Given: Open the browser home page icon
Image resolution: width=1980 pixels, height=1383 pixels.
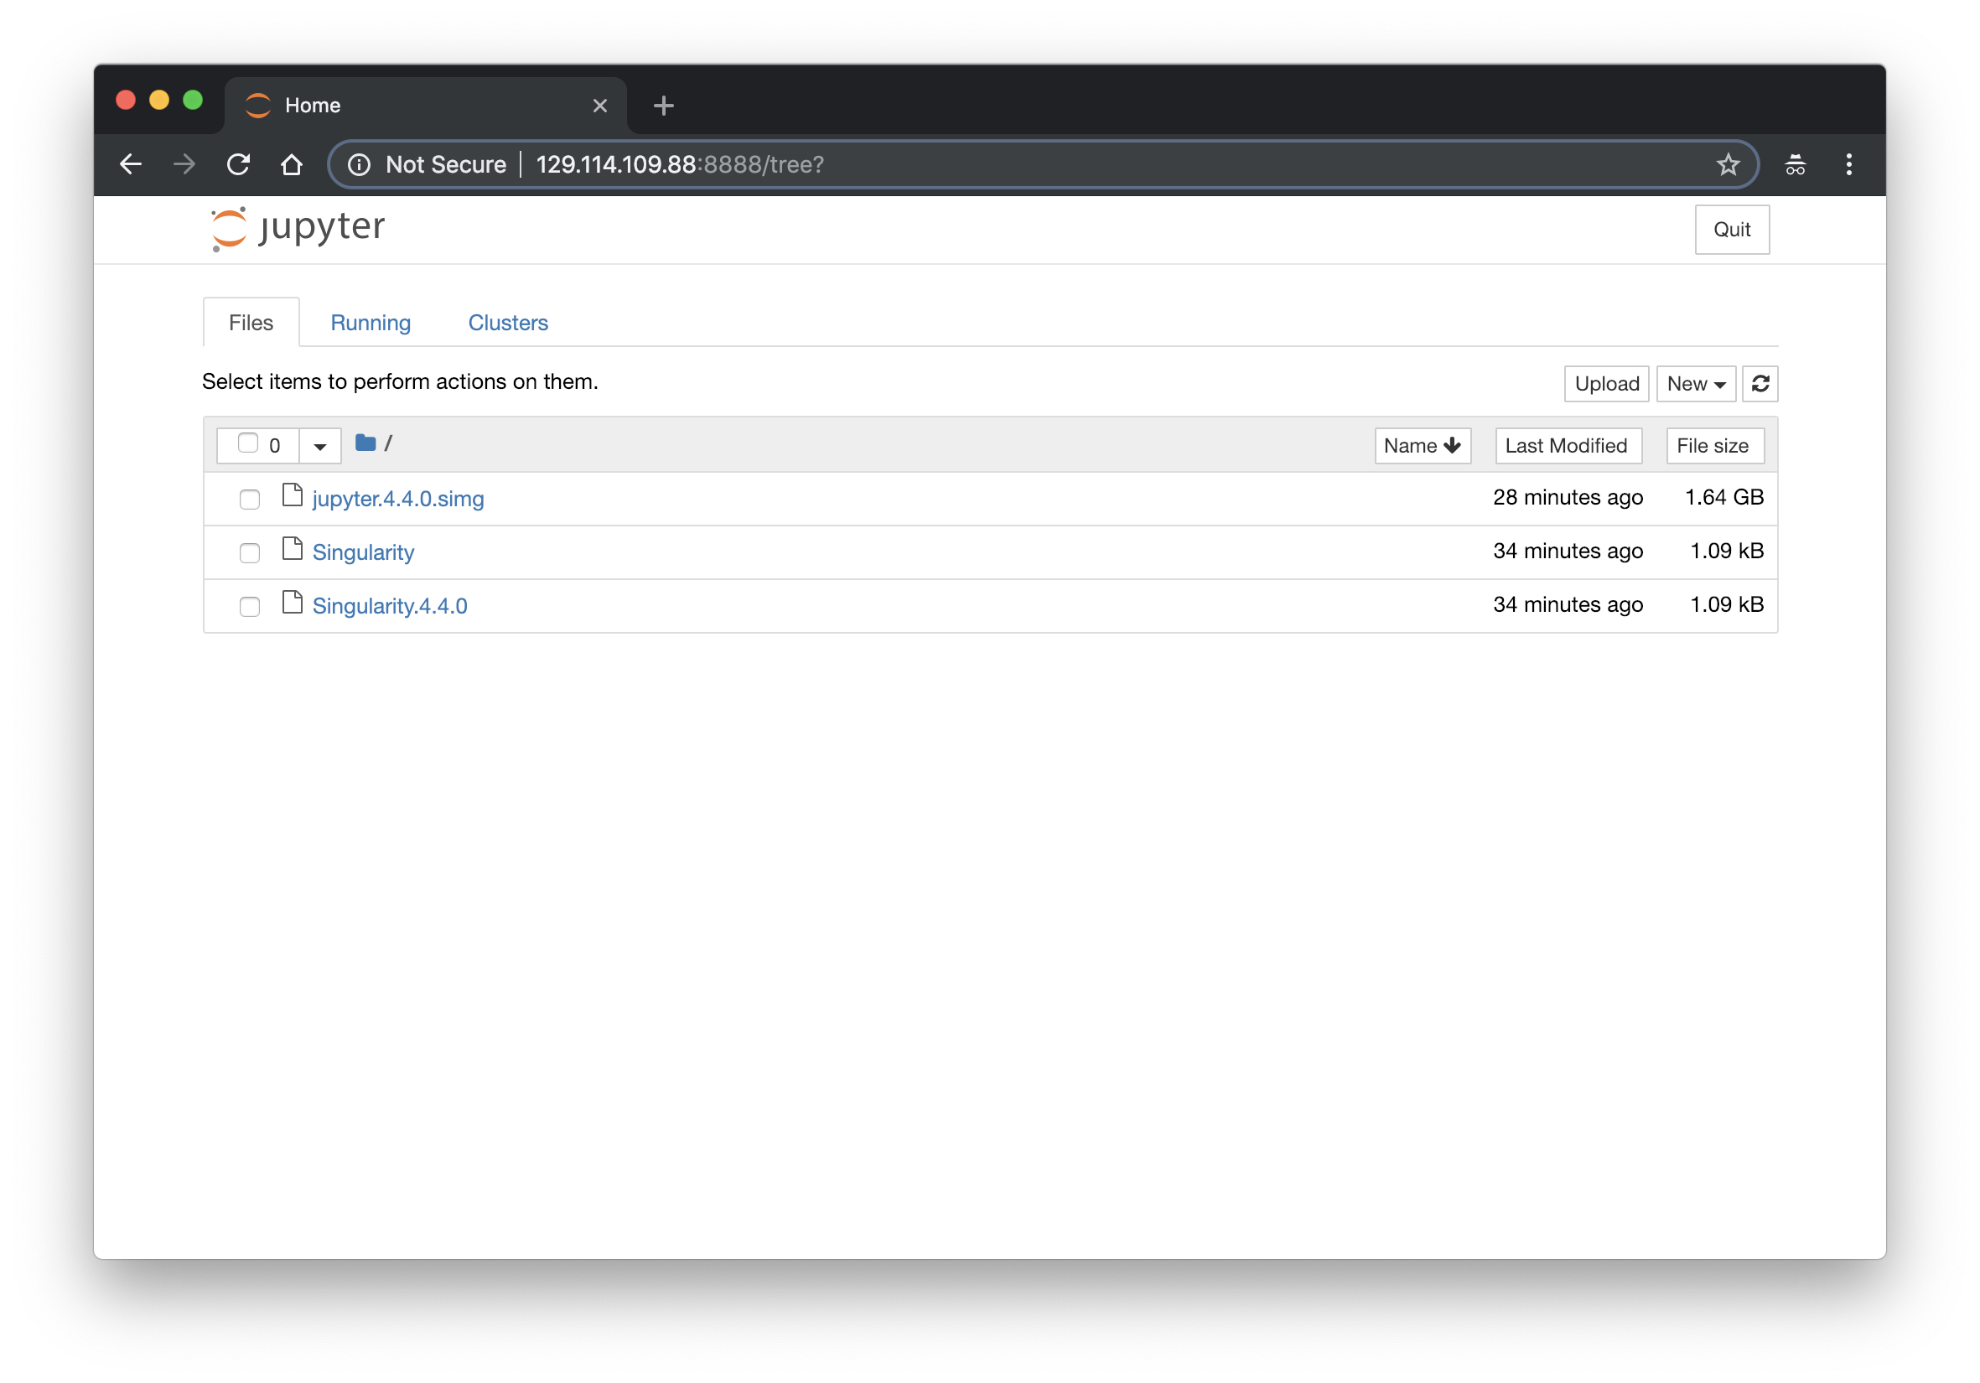Looking at the screenshot, I should tap(293, 163).
